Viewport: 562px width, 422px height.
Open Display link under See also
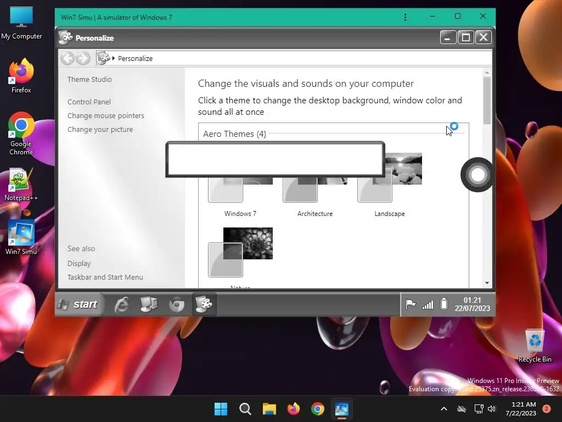pos(79,263)
